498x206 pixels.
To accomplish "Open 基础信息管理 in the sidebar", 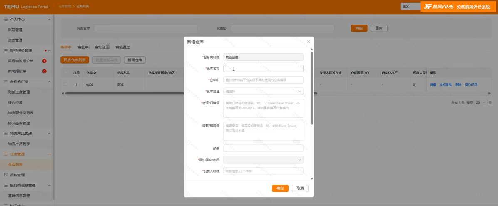I will pyautogui.click(x=19, y=196).
